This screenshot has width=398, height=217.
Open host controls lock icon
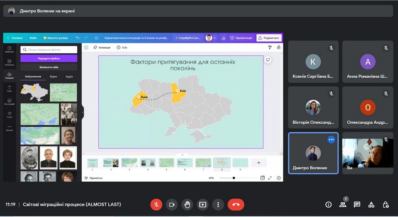(x=386, y=205)
